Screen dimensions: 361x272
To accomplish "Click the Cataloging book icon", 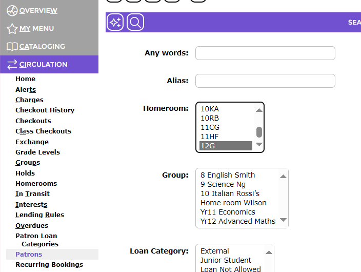I will click(x=12, y=46).
